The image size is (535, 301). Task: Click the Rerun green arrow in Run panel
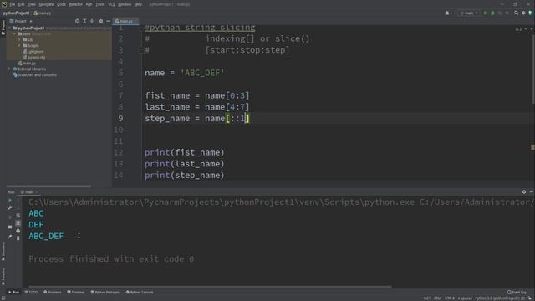click(10, 201)
